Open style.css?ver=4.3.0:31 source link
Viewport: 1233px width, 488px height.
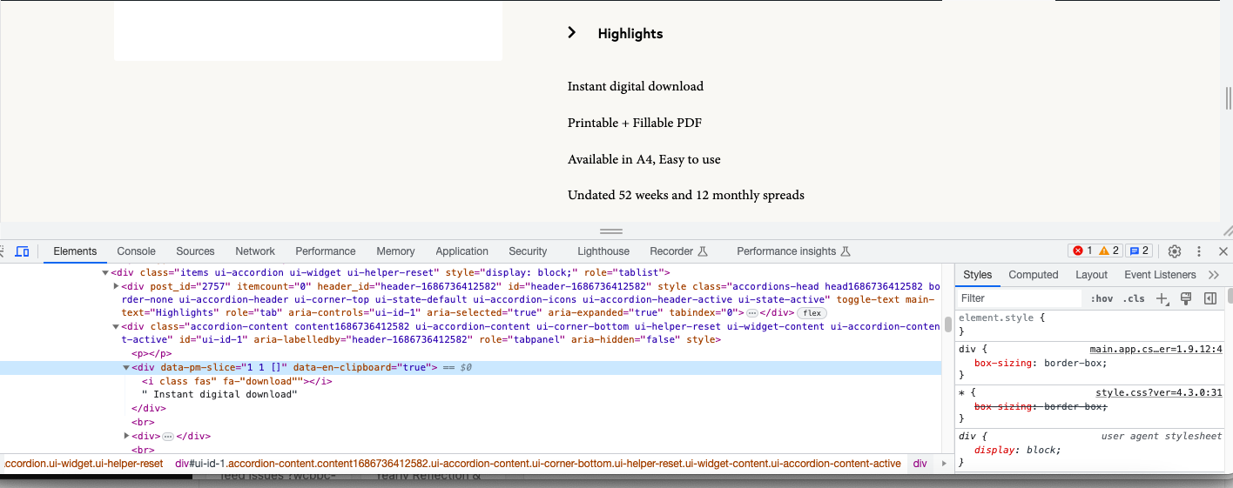(x=1159, y=392)
